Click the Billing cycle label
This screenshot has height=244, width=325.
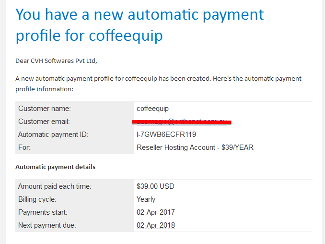(37, 199)
